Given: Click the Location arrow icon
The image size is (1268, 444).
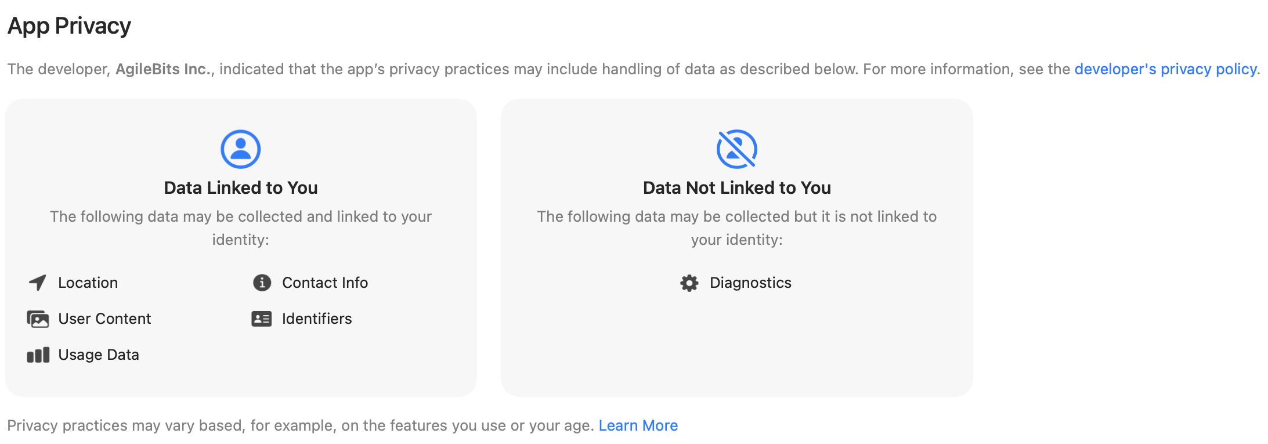Looking at the screenshot, I should (x=38, y=283).
